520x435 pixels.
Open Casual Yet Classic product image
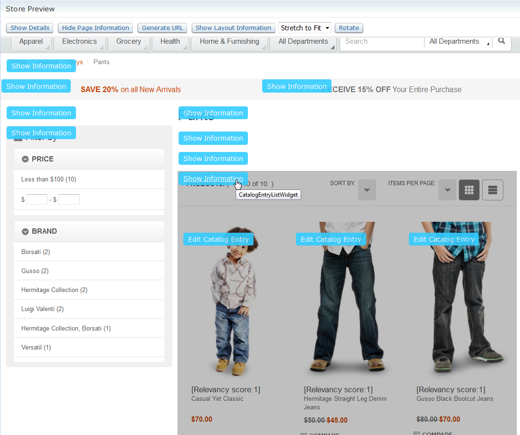(234, 300)
